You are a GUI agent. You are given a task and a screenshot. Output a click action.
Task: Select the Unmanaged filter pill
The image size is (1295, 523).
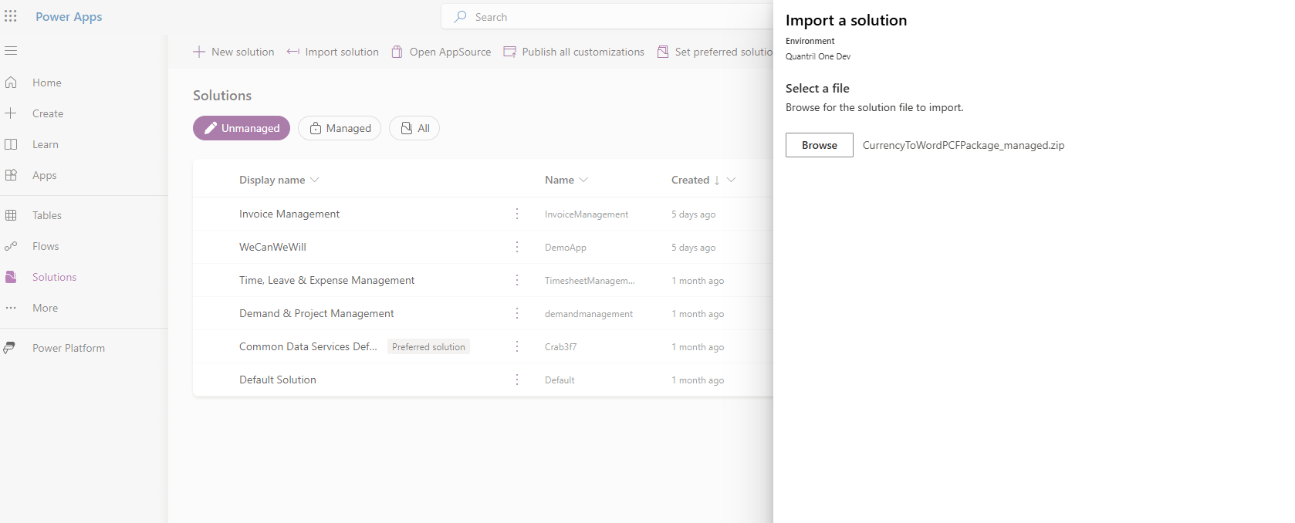pyautogui.click(x=242, y=128)
